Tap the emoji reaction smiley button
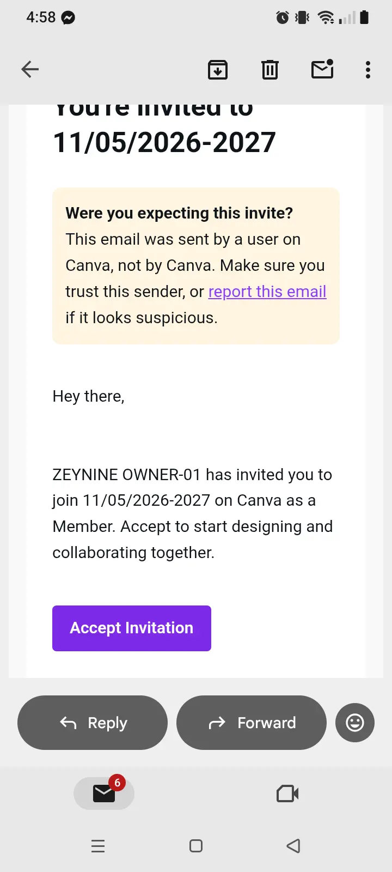 pyautogui.click(x=355, y=723)
